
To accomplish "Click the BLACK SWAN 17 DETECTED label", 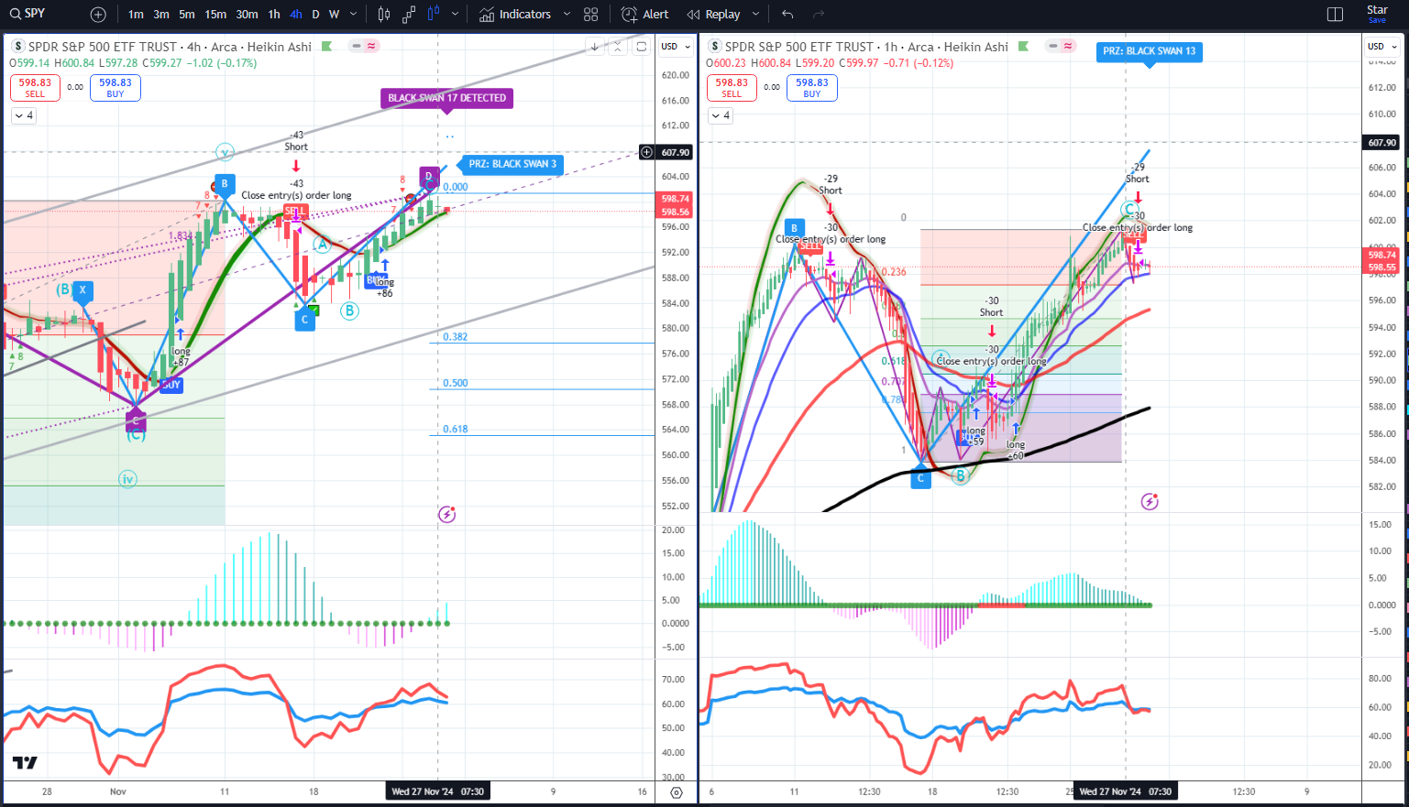I will [x=446, y=98].
